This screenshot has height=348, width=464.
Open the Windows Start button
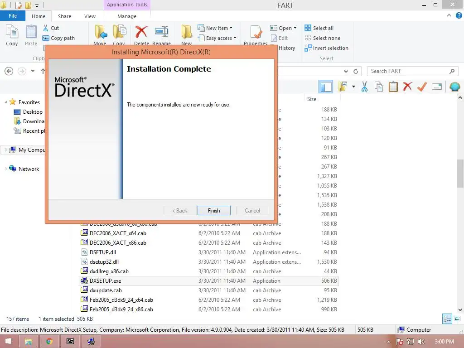[x=8, y=342]
